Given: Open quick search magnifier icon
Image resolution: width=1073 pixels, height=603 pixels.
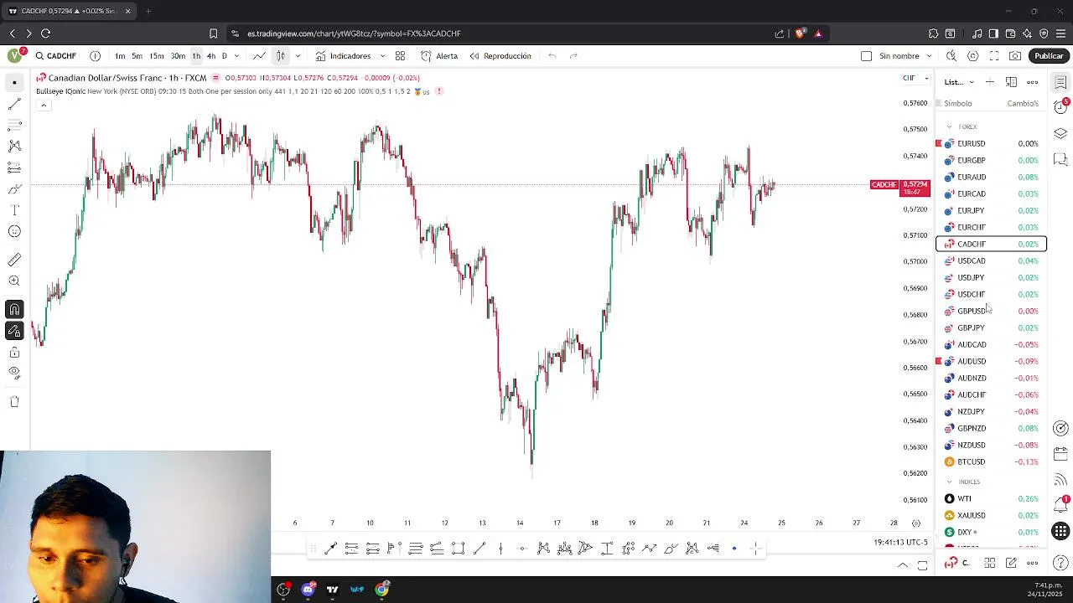Looking at the screenshot, I should (x=951, y=56).
